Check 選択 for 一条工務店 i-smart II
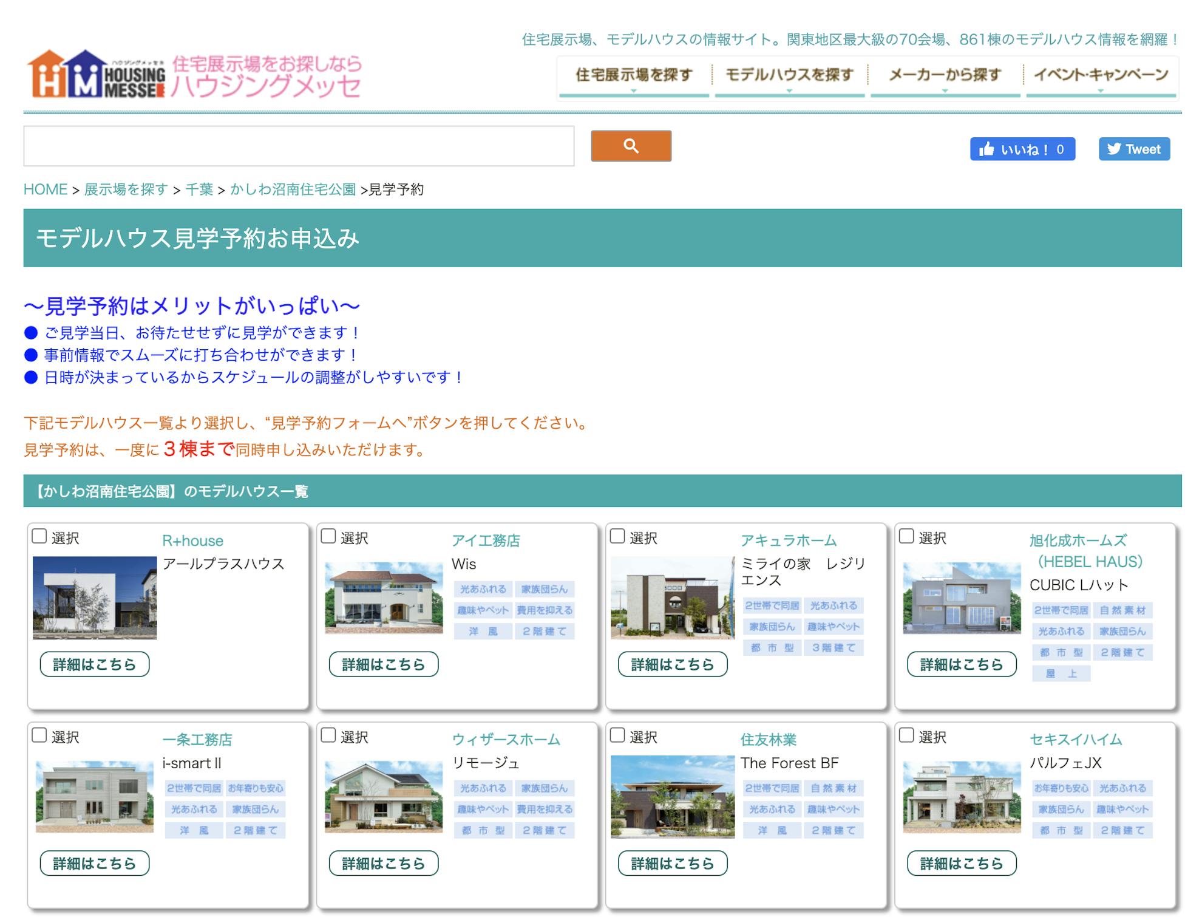This screenshot has height=917, width=1202. coord(39,735)
